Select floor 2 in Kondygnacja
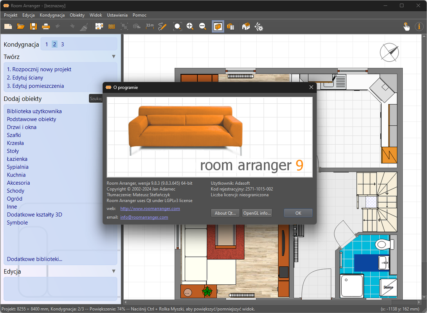Viewport: 427px width, 313px height. click(54, 44)
